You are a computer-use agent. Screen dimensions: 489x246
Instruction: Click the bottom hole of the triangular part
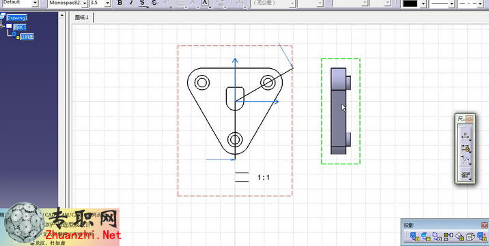click(235, 140)
